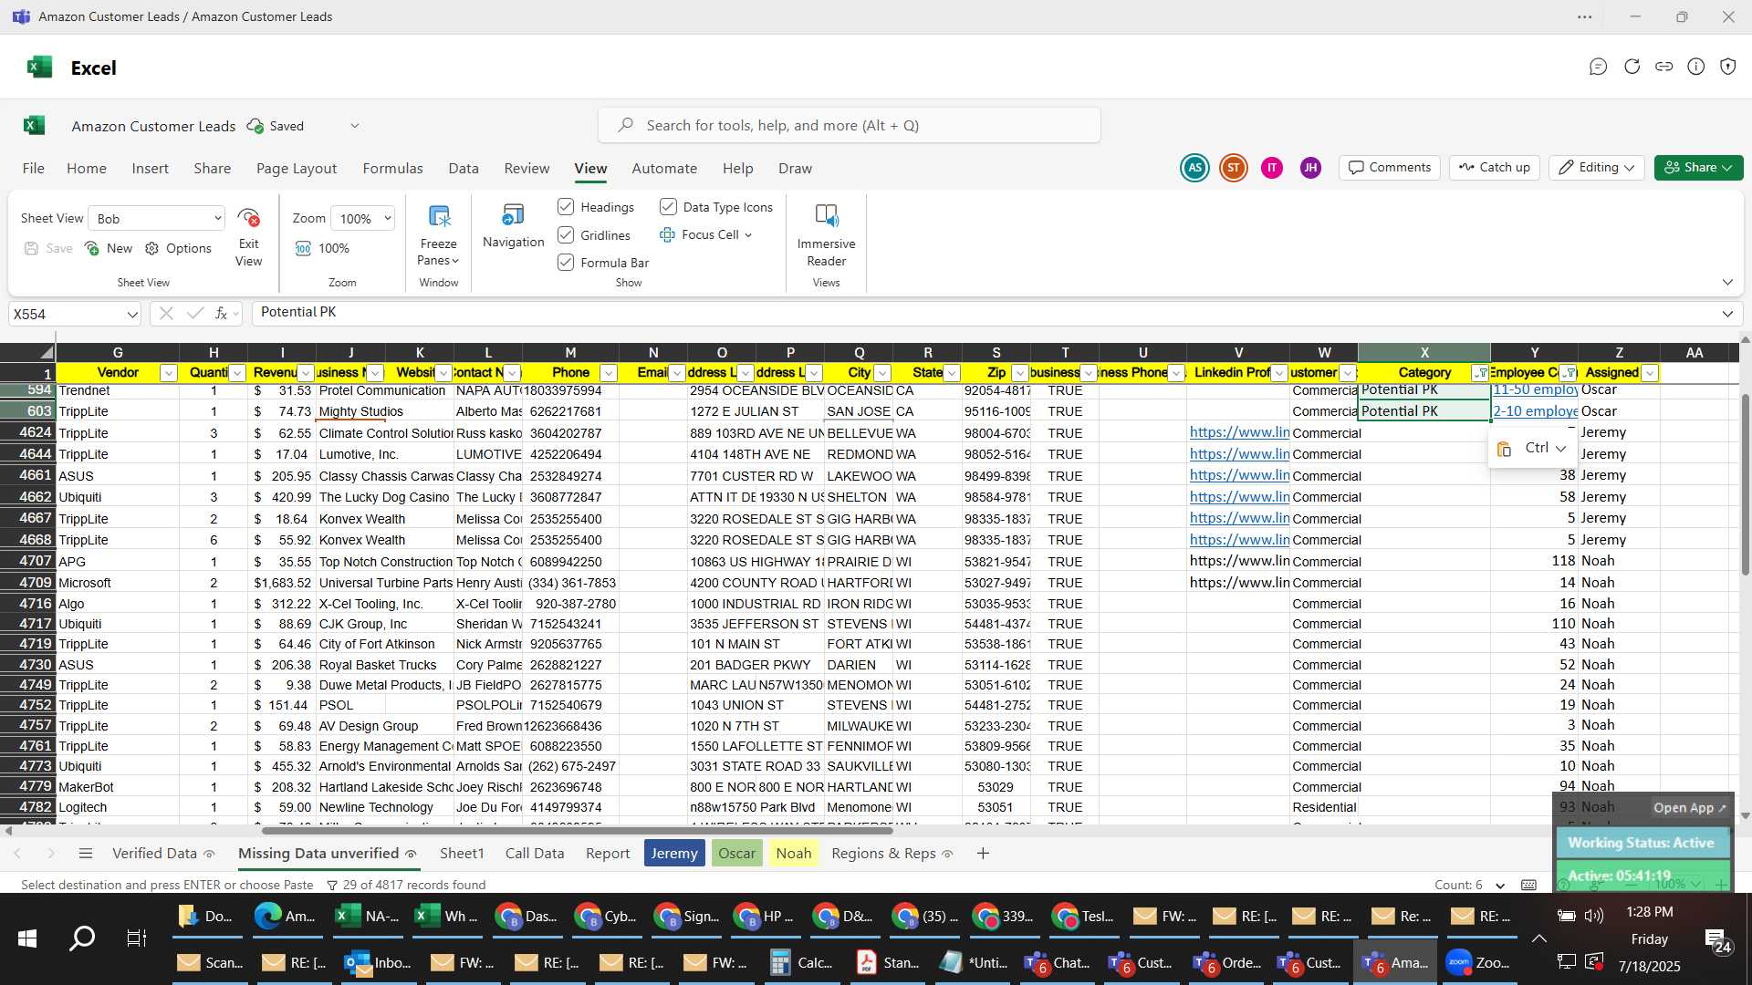Click the Exit View icon
The height and width of the screenshot is (985, 1752).
point(248,218)
